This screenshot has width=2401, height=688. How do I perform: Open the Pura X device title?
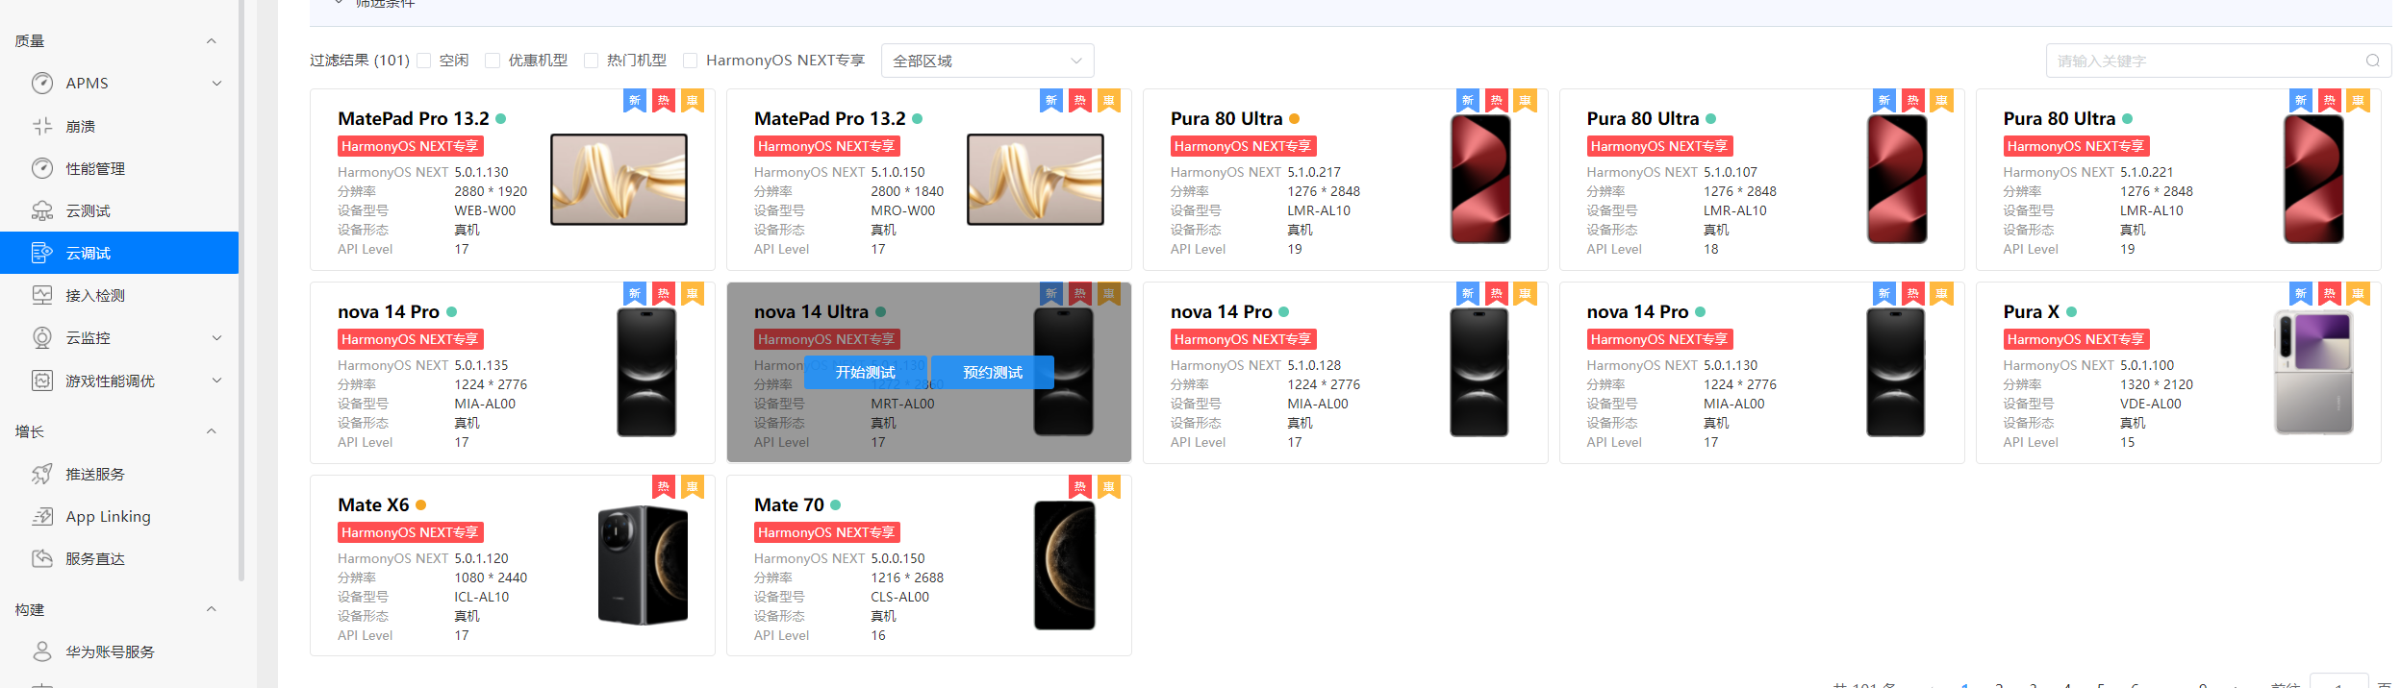point(2032,312)
